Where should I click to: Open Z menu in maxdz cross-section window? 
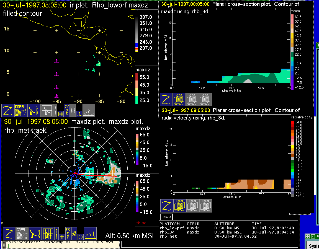pyautogui.click(x=166, y=100)
